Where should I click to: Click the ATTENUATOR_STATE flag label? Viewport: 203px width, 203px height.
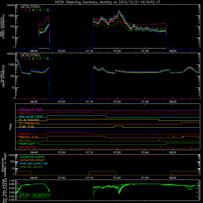[31, 110]
